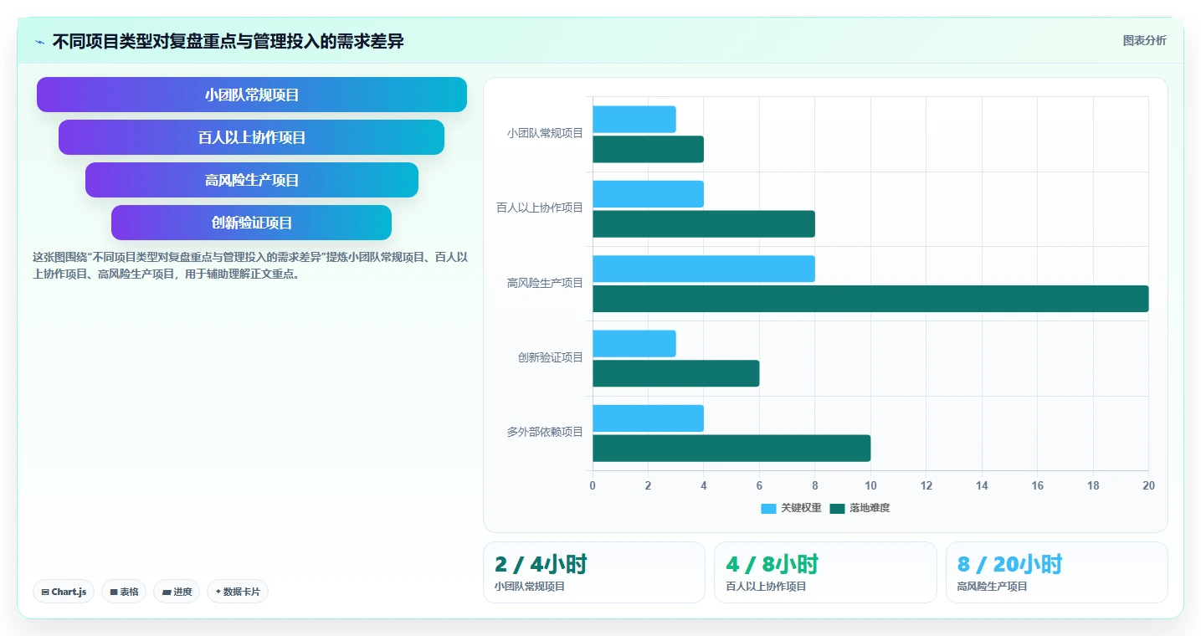Click the 落地难度 bar for 百人以上协作项目

tap(704, 224)
